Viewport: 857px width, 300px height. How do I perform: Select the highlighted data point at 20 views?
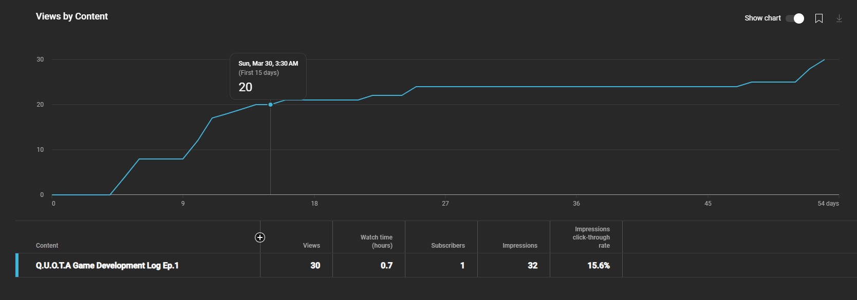tap(271, 105)
